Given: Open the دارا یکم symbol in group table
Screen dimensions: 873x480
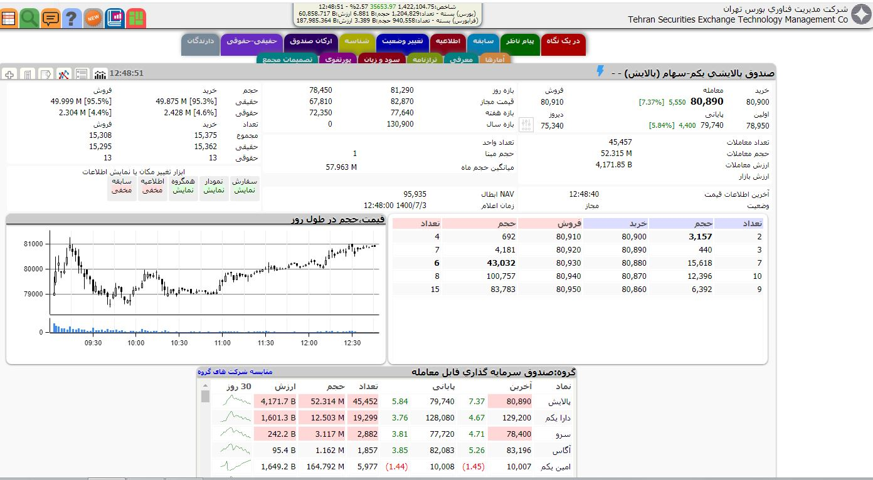Looking at the screenshot, I should pyautogui.click(x=557, y=418).
